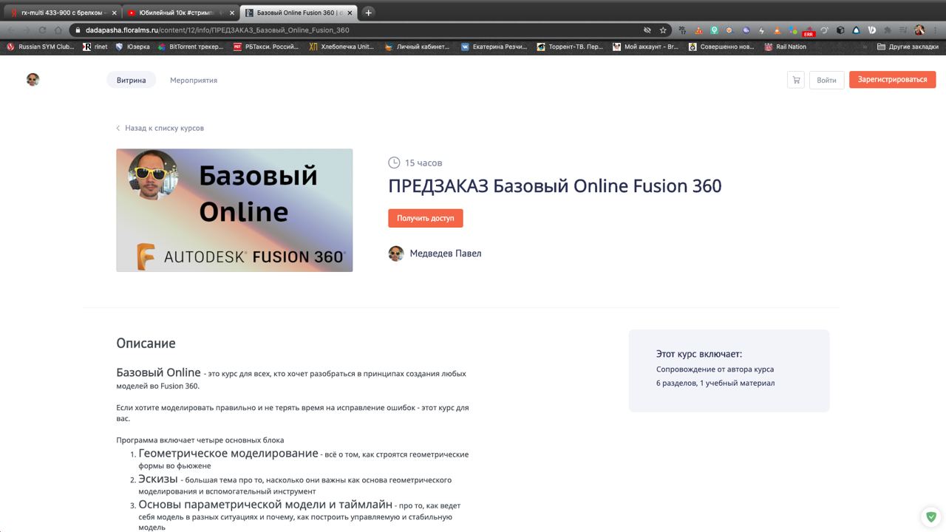The image size is (946, 532).
Task: Close the Юбилейный 10к YouTube tab
Action: pyautogui.click(x=232, y=13)
